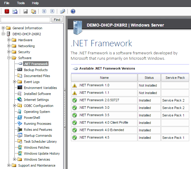The image size is (191, 169).
Task: Click the Find button
Action: (x=57, y=20)
